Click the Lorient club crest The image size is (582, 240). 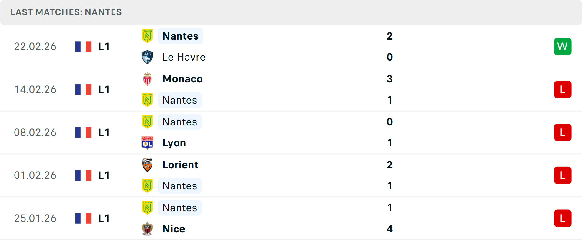point(147,165)
